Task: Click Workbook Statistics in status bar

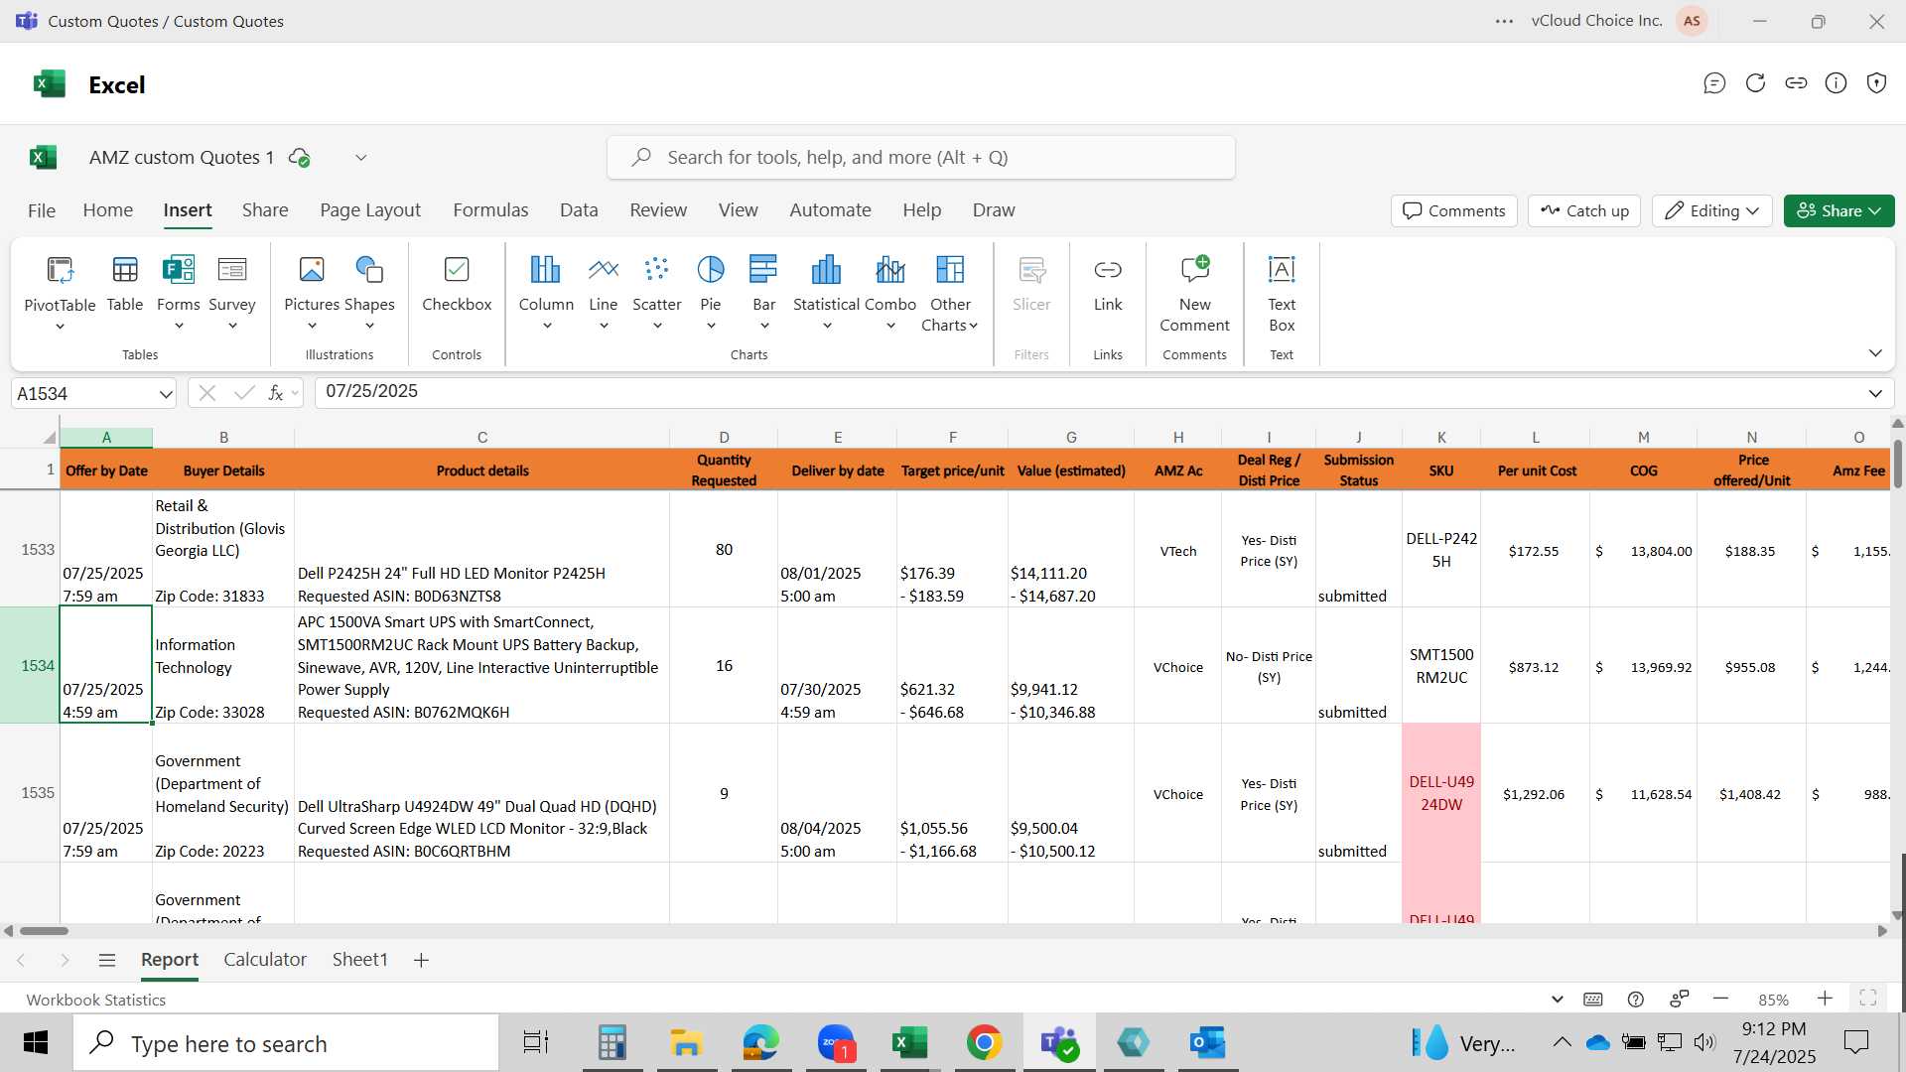Action: (96, 1000)
